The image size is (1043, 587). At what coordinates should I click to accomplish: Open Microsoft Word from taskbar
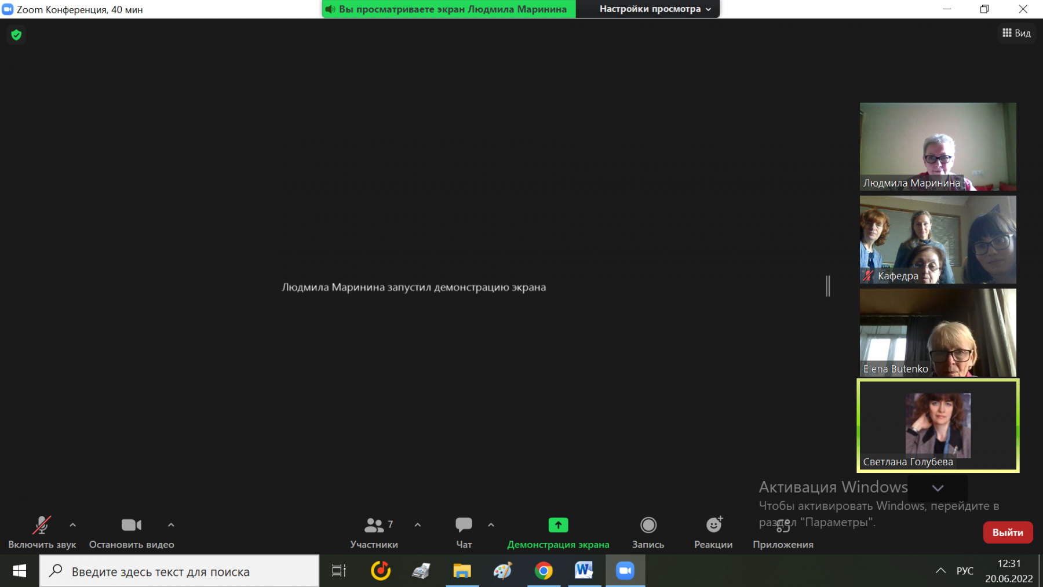(x=584, y=571)
